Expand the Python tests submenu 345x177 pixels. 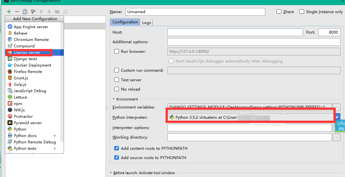click(x=55, y=148)
